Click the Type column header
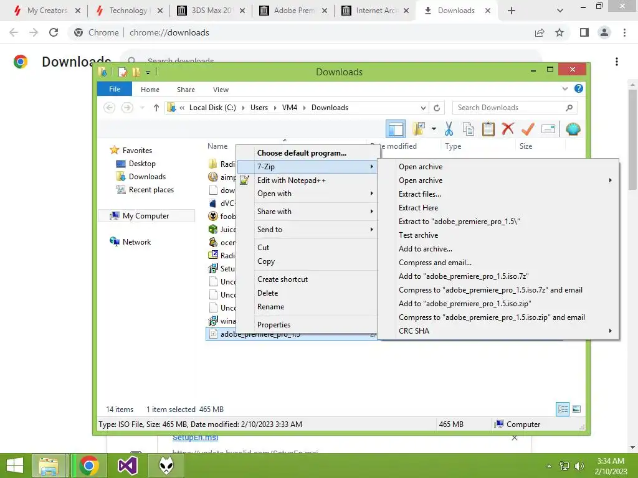 point(453,146)
